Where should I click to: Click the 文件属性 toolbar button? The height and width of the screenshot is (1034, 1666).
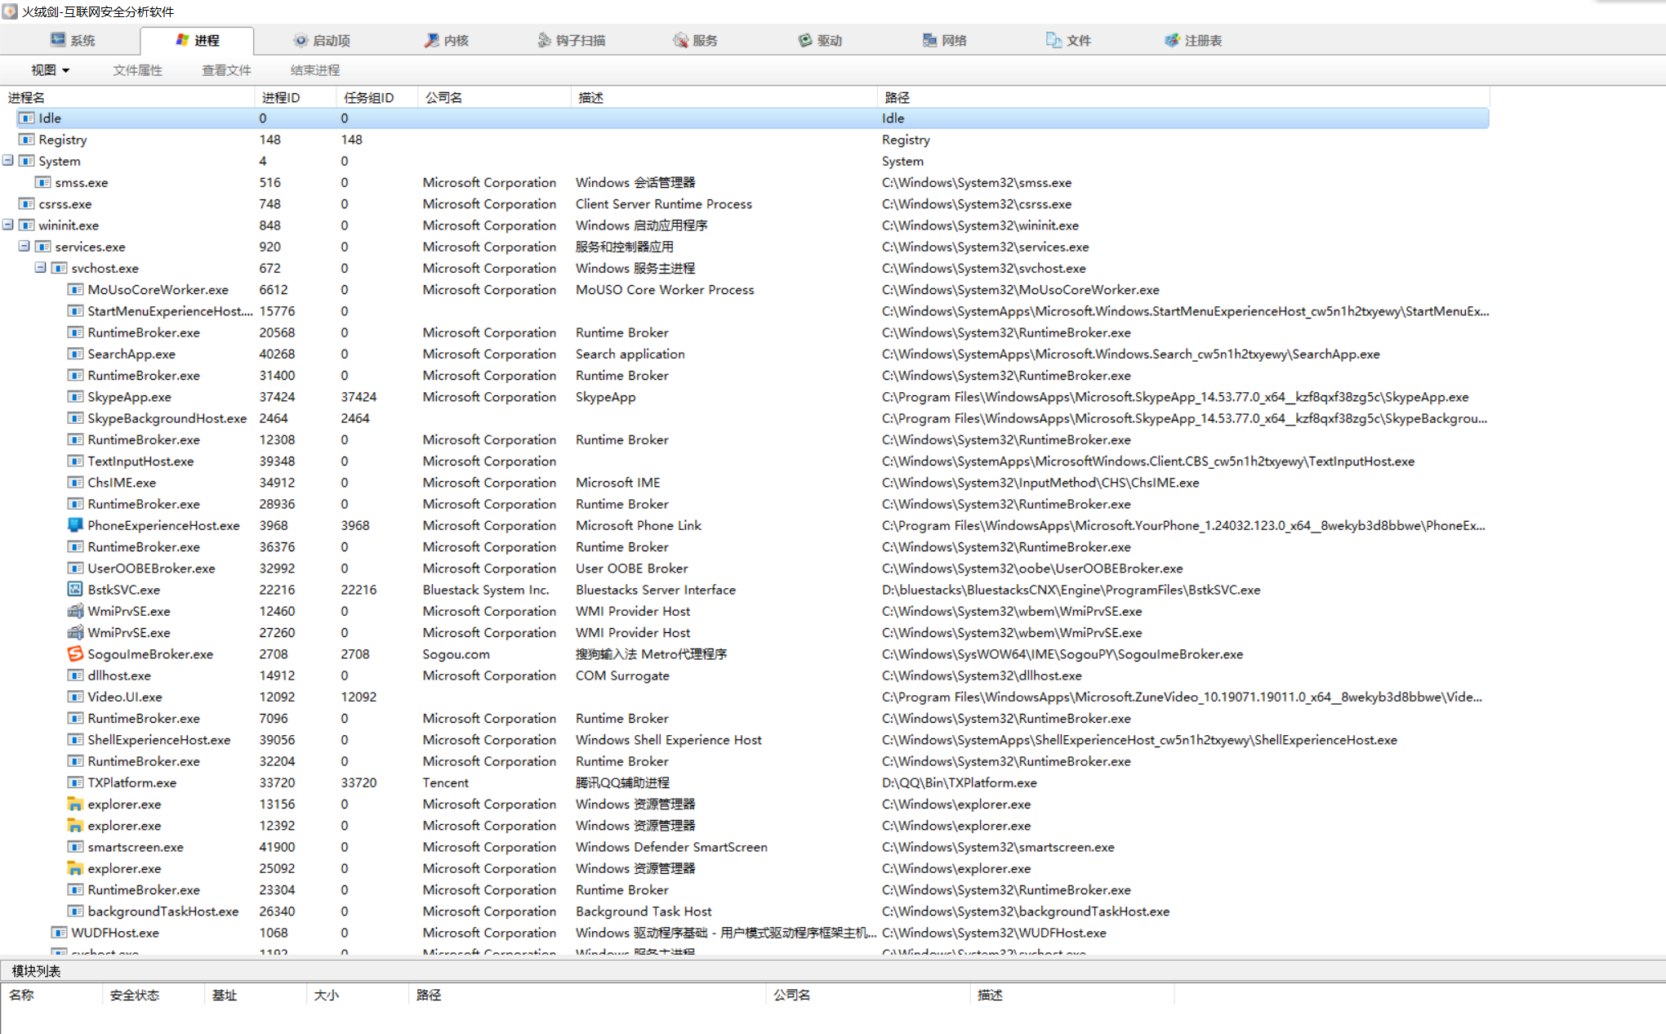coord(137,70)
